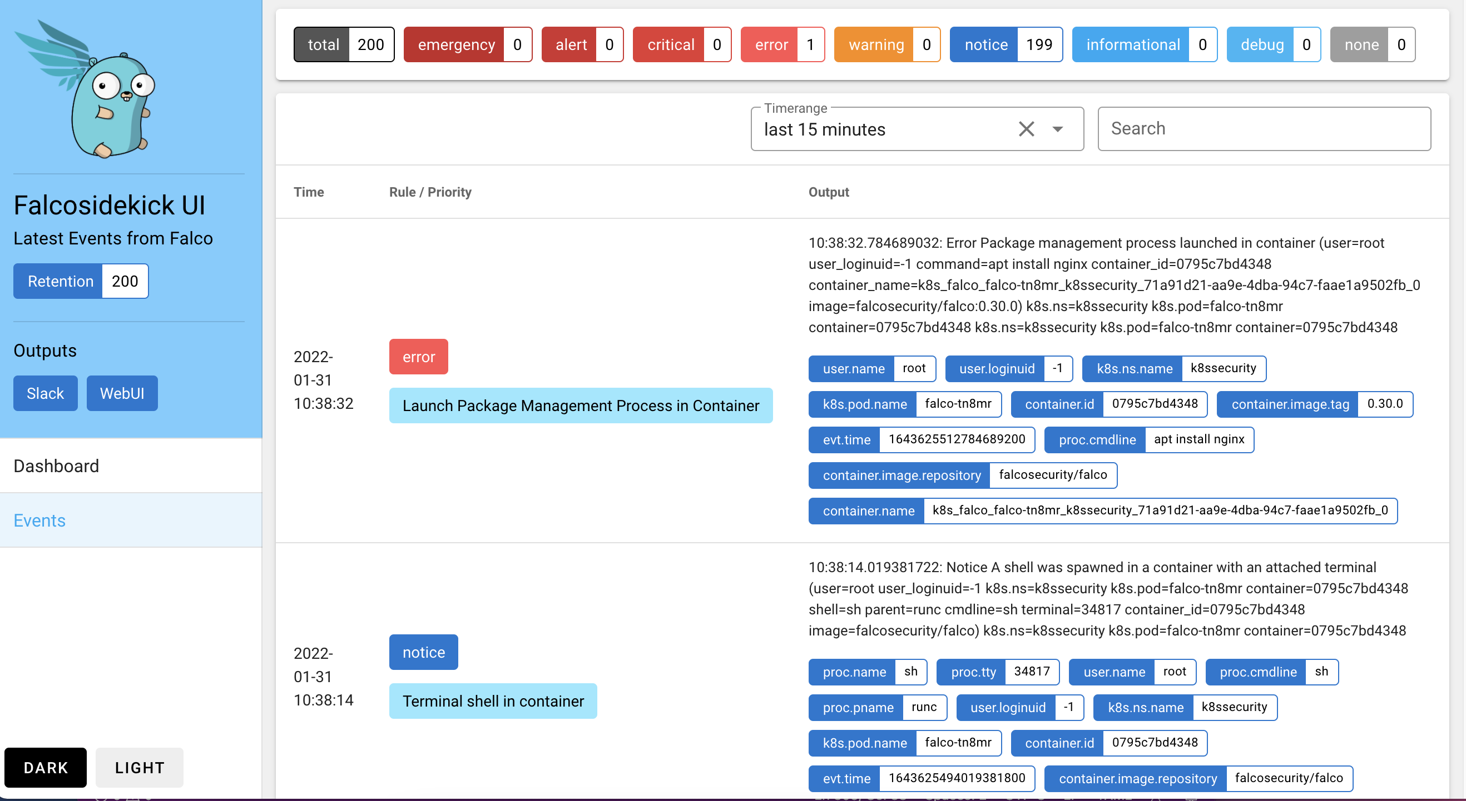
Task: Filter events by emergency severity
Action: coord(467,44)
